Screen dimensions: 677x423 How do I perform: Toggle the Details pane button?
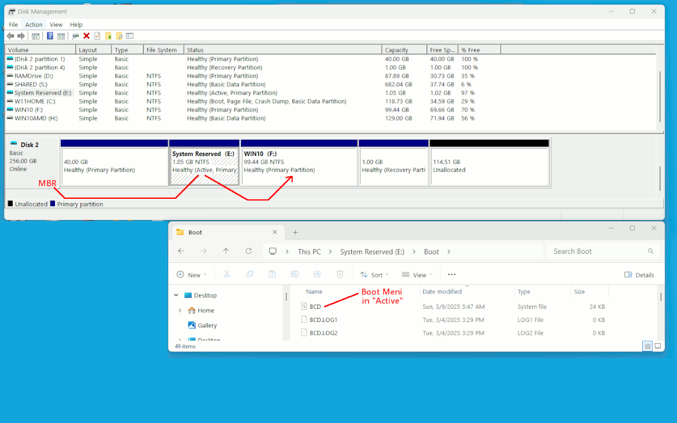point(639,274)
